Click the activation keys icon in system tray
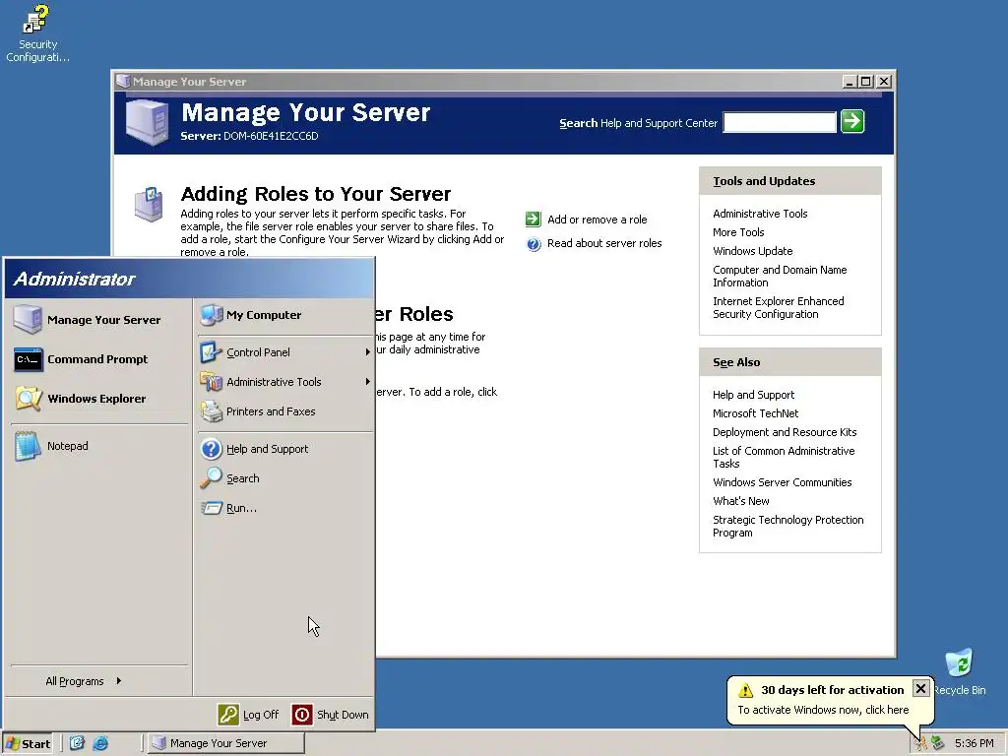The image size is (1008, 756). (921, 743)
